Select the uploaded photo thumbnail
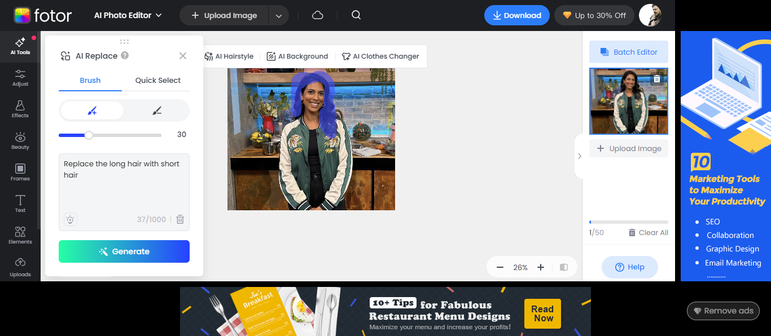This screenshot has height=336, width=771. (x=629, y=101)
